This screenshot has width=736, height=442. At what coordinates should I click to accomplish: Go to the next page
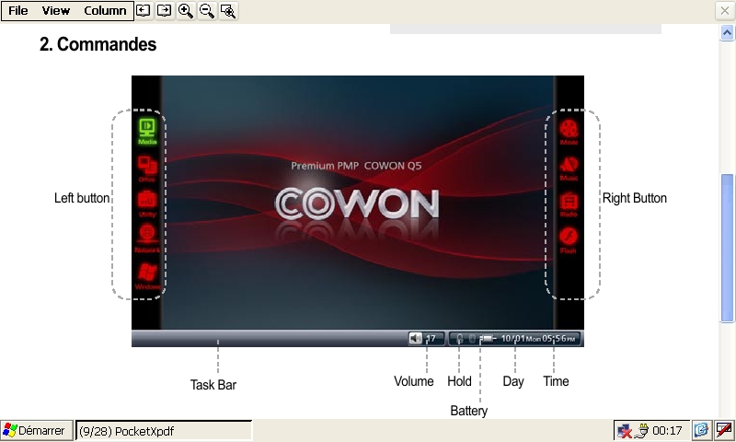coord(165,10)
